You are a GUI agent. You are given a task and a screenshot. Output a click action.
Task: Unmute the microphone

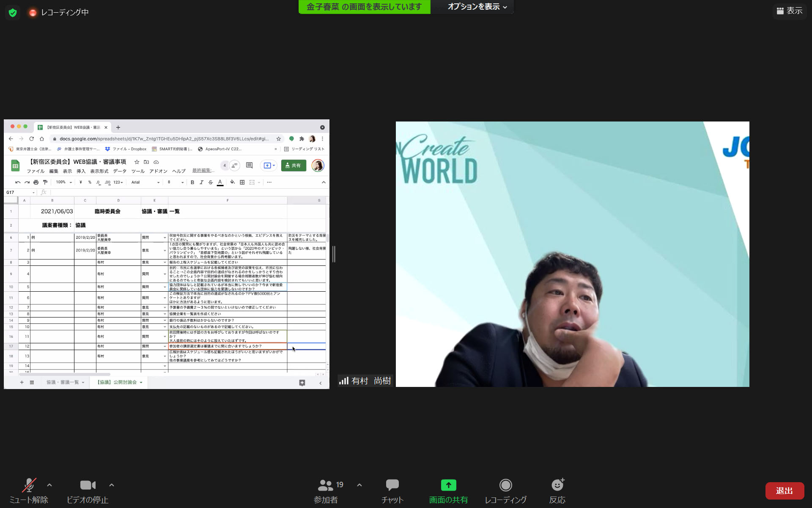(29, 491)
